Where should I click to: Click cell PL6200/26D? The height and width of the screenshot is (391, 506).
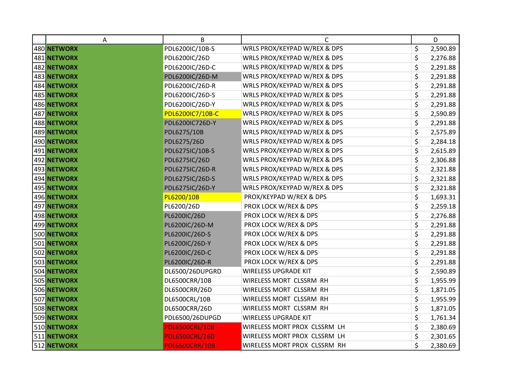[202, 206]
